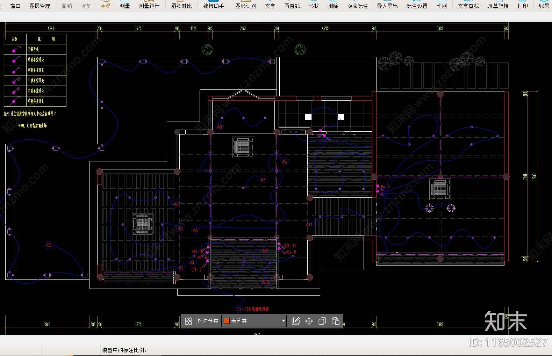Click the four-squares grid icon in floating toolbar

[x=188, y=321]
